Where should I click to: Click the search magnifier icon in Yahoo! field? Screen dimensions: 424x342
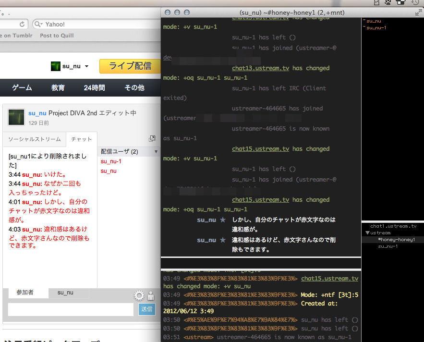(38, 24)
